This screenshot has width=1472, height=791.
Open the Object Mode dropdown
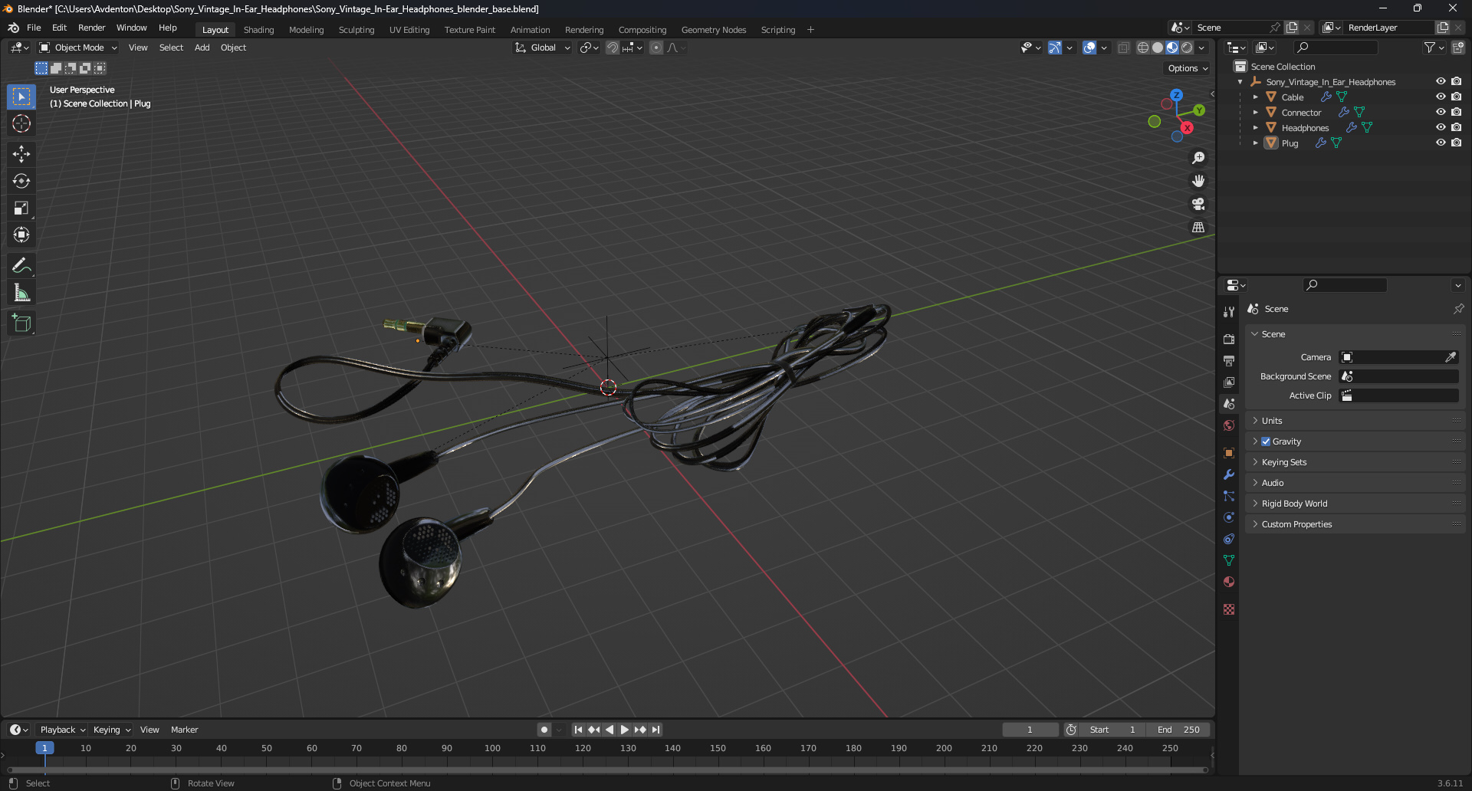(x=78, y=48)
